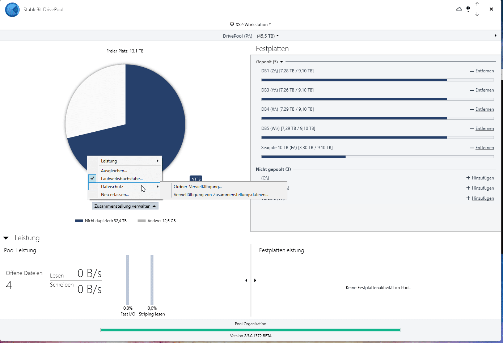Click the DB5 (W:\) drive label

288,128
